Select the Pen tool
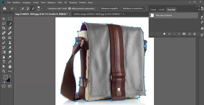204x105 pixels. coord(10,62)
